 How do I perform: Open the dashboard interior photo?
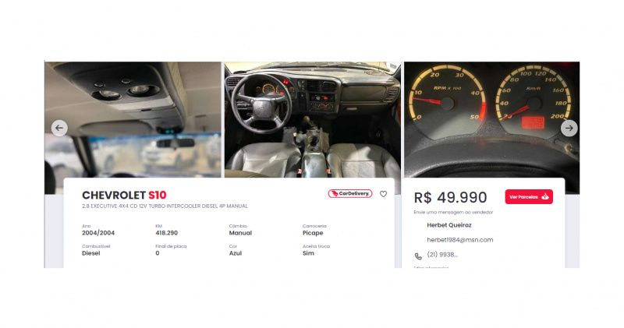(313, 119)
